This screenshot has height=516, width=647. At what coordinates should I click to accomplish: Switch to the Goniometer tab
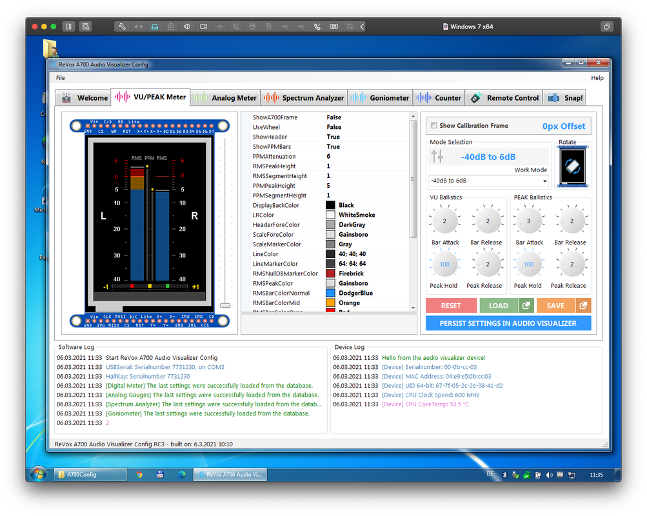380,98
